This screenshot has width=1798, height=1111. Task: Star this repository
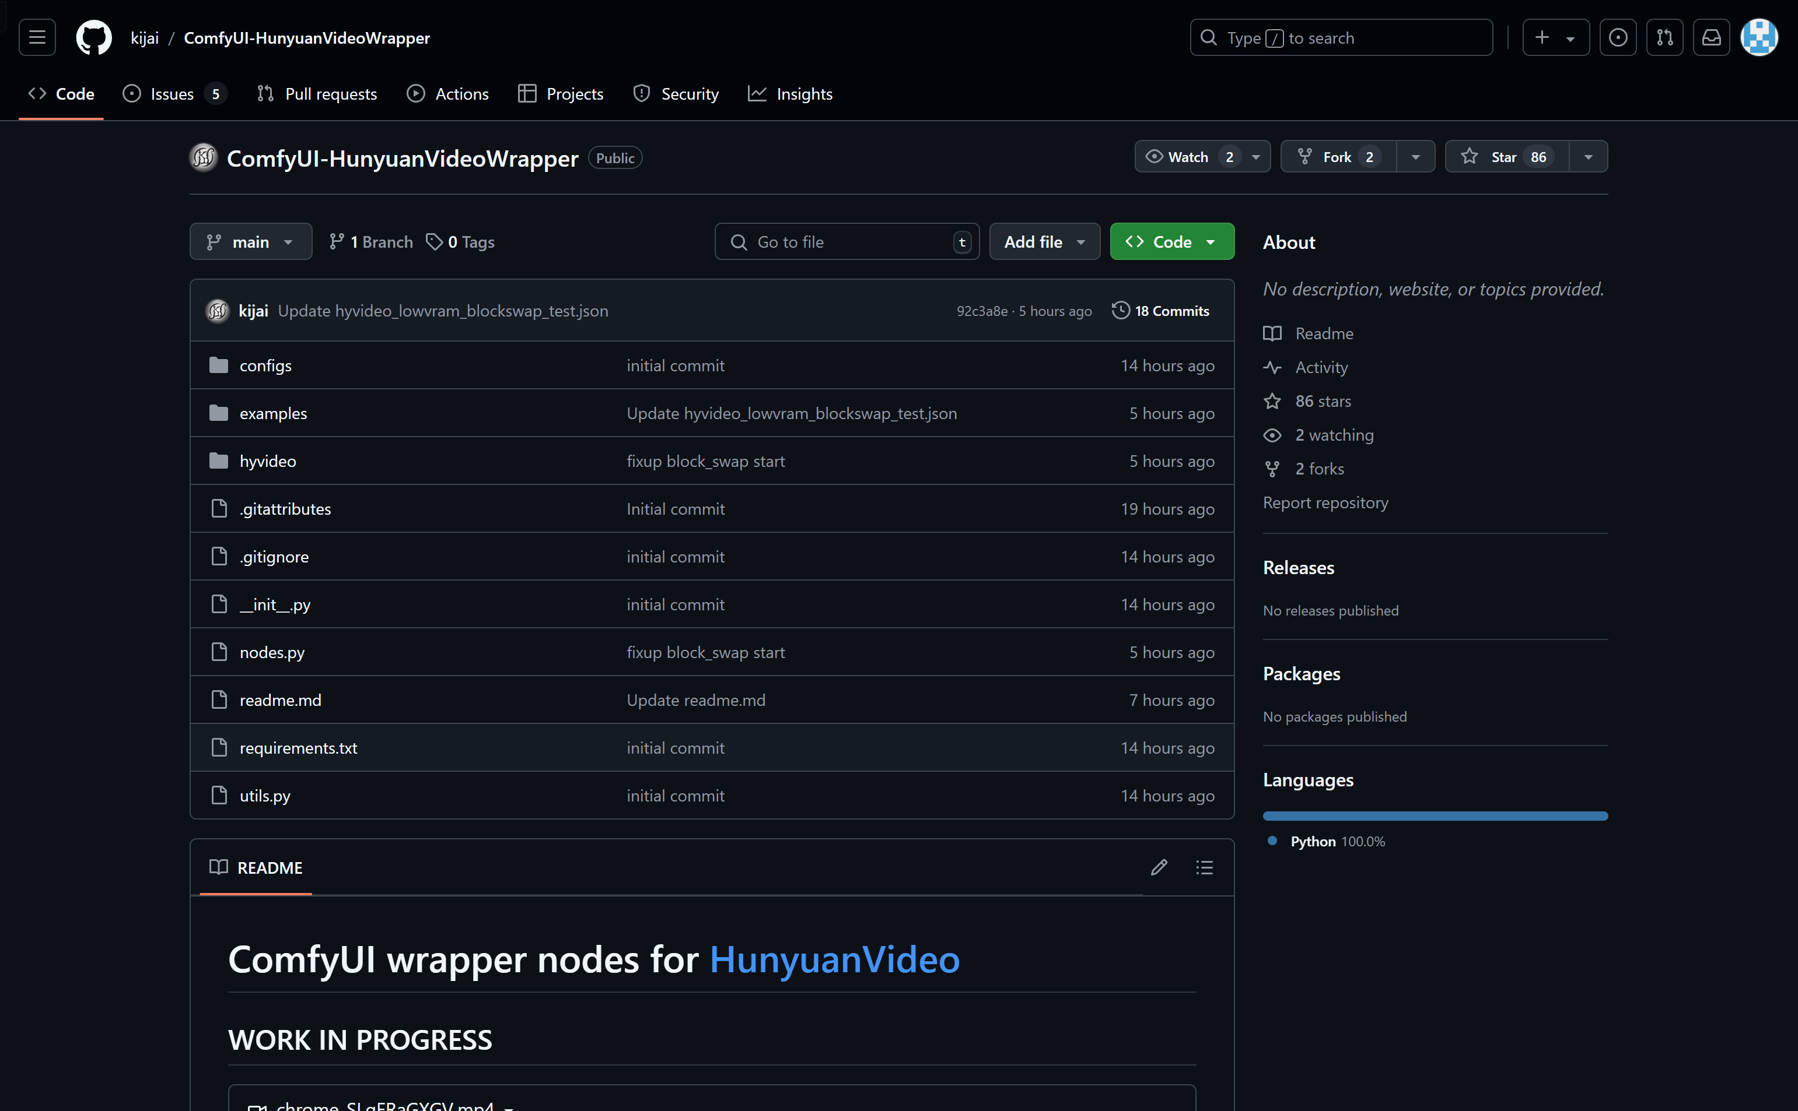(1507, 157)
